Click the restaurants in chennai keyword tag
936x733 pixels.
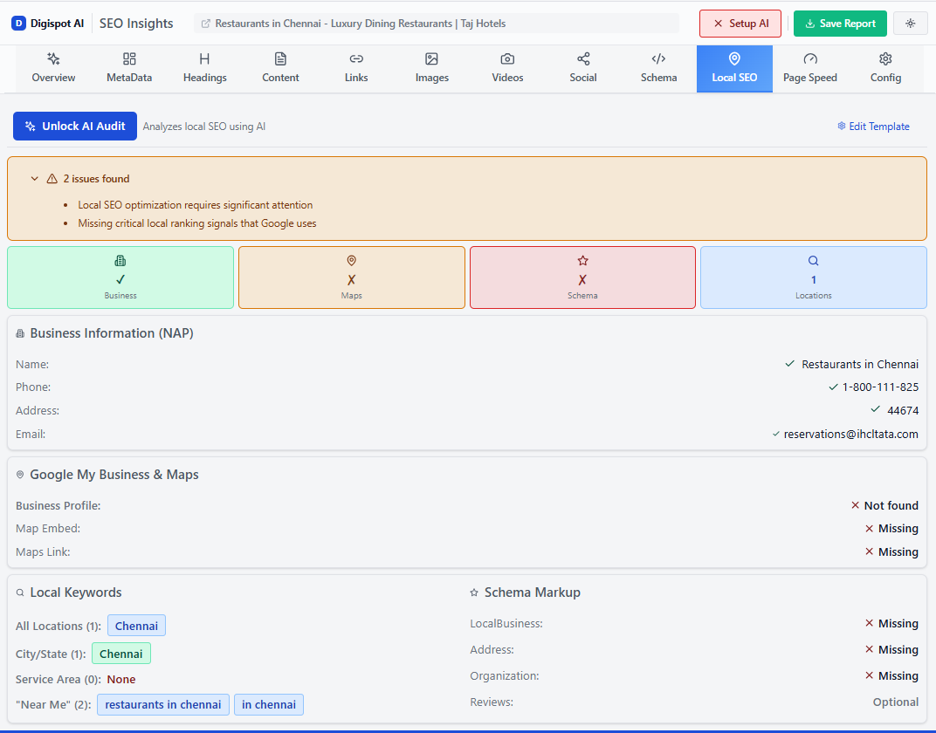point(162,704)
